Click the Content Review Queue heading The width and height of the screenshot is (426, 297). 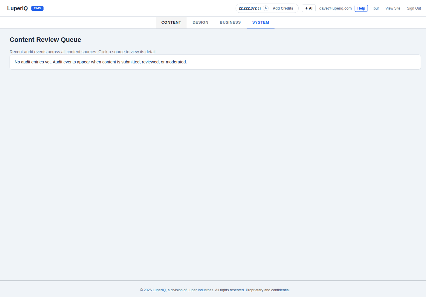[x=45, y=39]
